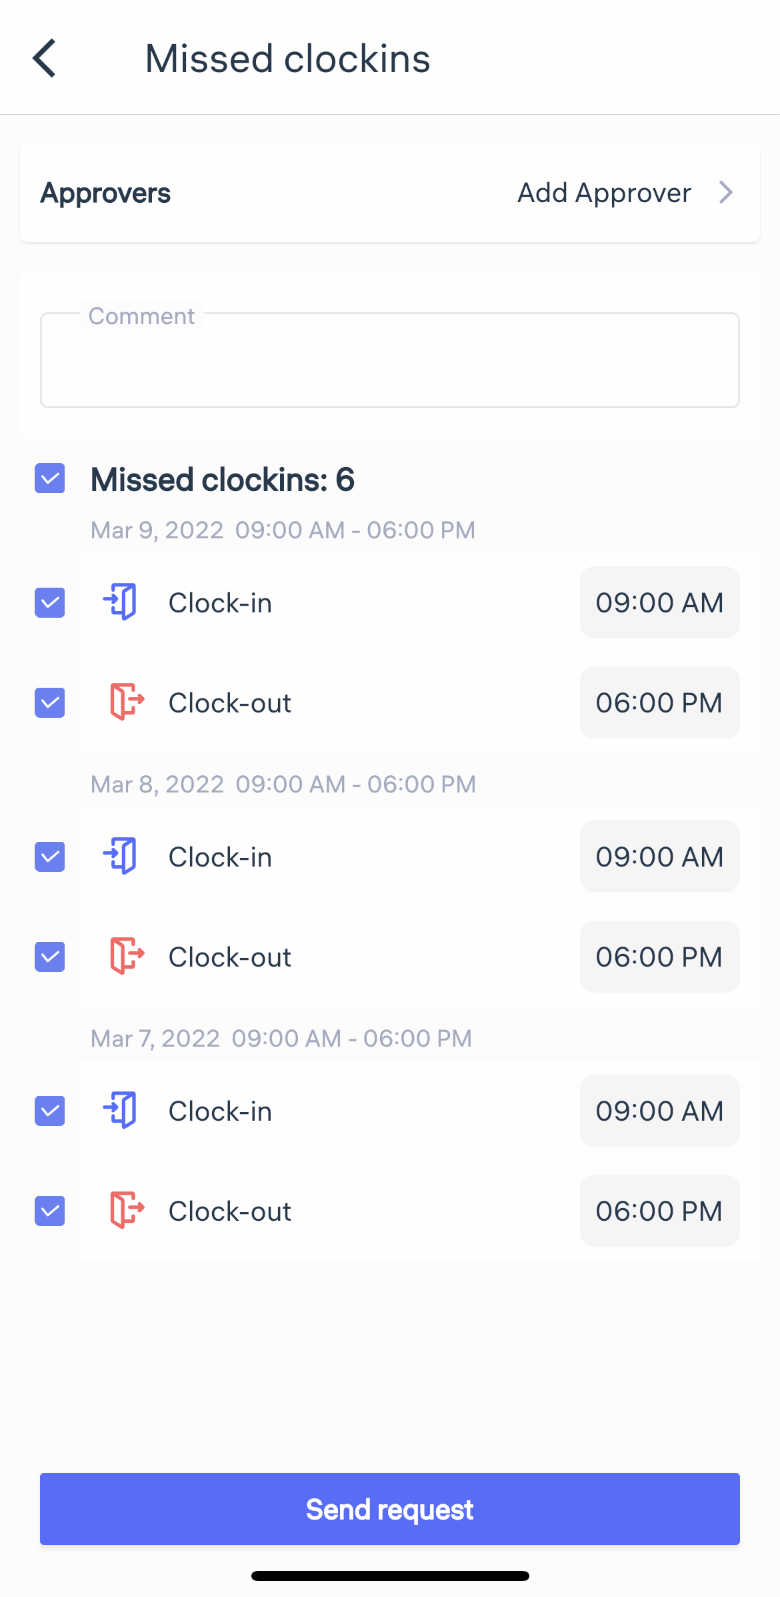This screenshot has width=780, height=1597.
Task: Click the Mar 8, 2022 date heading
Action: [x=283, y=784]
